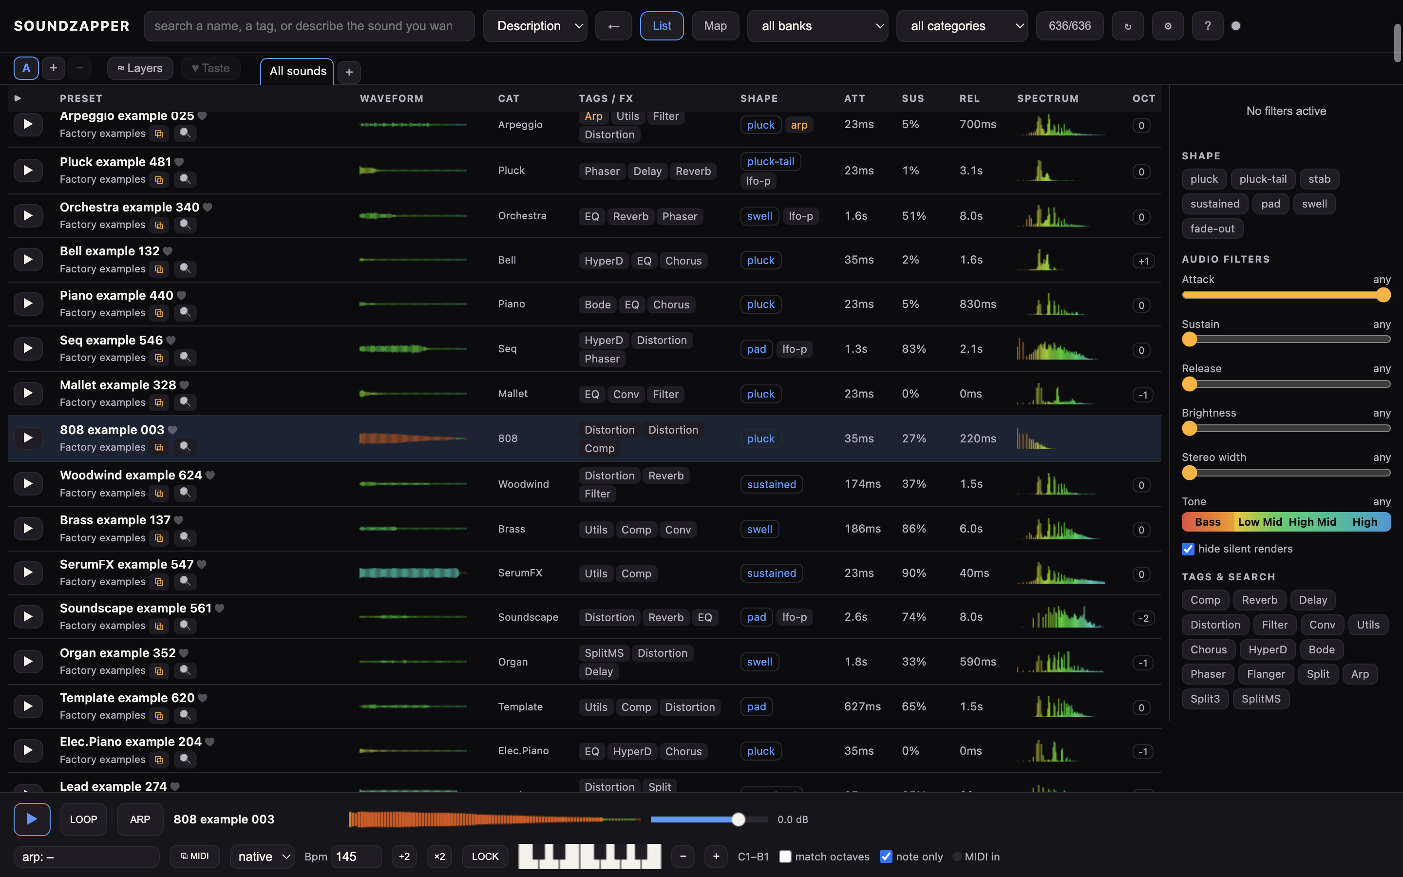This screenshot has height=877, width=1403.
Task: Select the All sounds tab
Action: click(x=298, y=71)
